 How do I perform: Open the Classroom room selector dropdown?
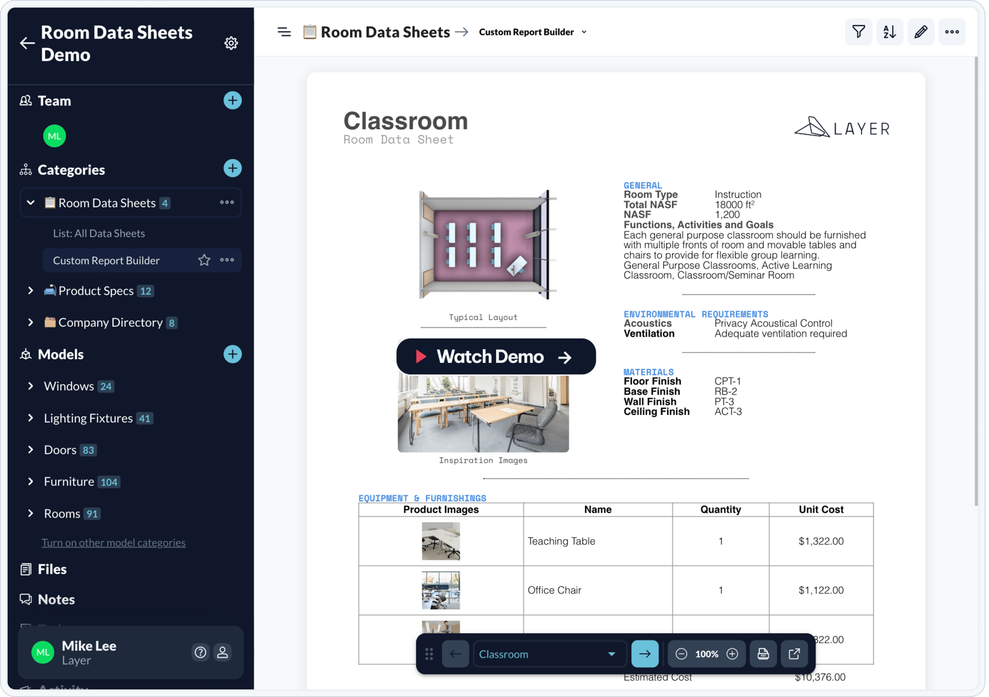pyautogui.click(x=549, y=654)
